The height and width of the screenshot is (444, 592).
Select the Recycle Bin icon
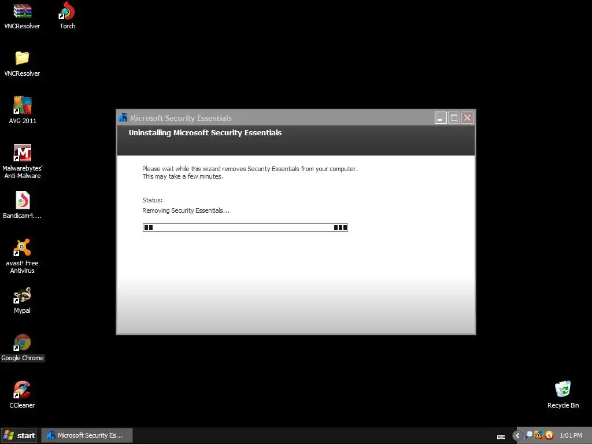[563, 389]
